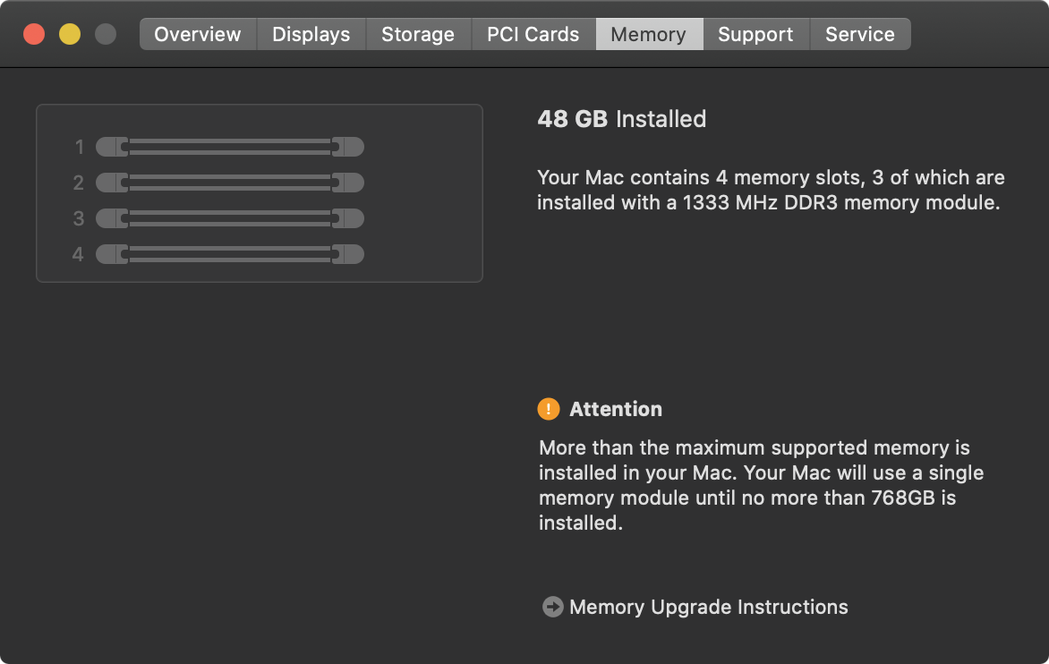Switch to the Service tab
Image resolution: width=1049 pixels, height=664 pixels.
point(859,34)
